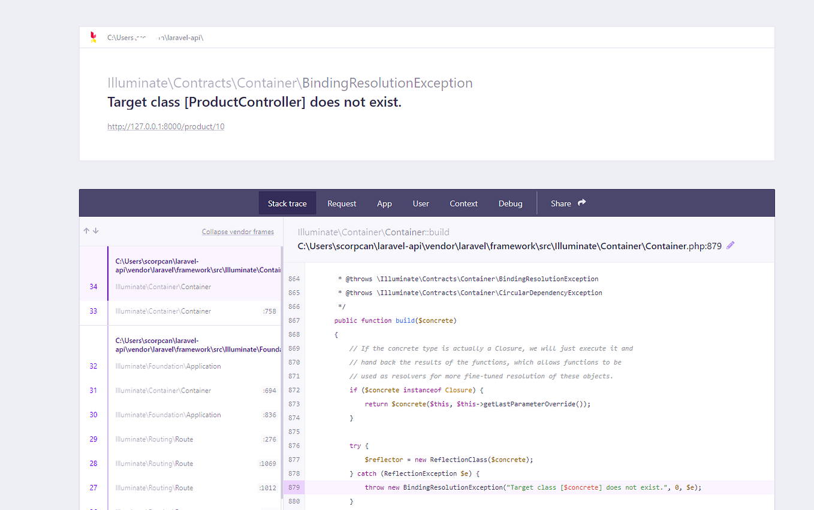Switch to the Request tab
This screenshot has height=510, width=814.
coord(342,203)
